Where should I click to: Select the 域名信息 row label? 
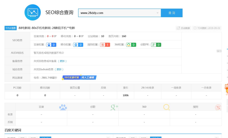click(x=17, y=69)
